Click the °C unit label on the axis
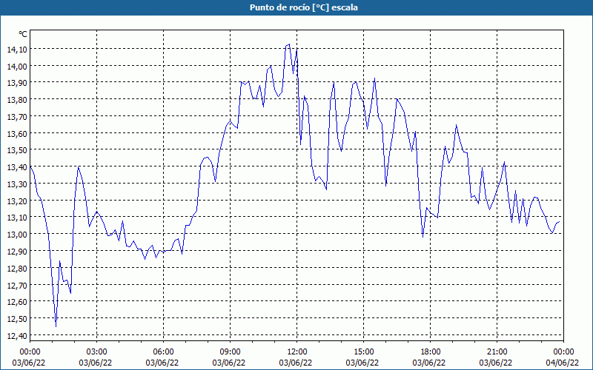The image size is (593, 370). click(23, 34)
